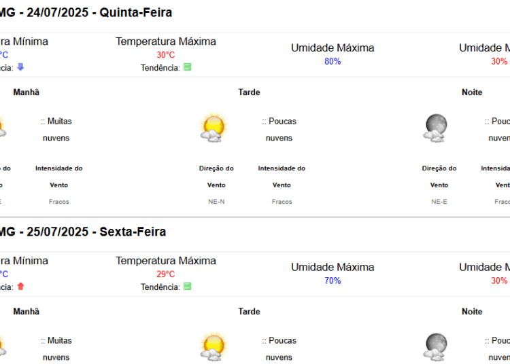This screenshot has height=364, width=510.
Task: Select the Tarde label for Quinta-Feira
Action: 249,92
